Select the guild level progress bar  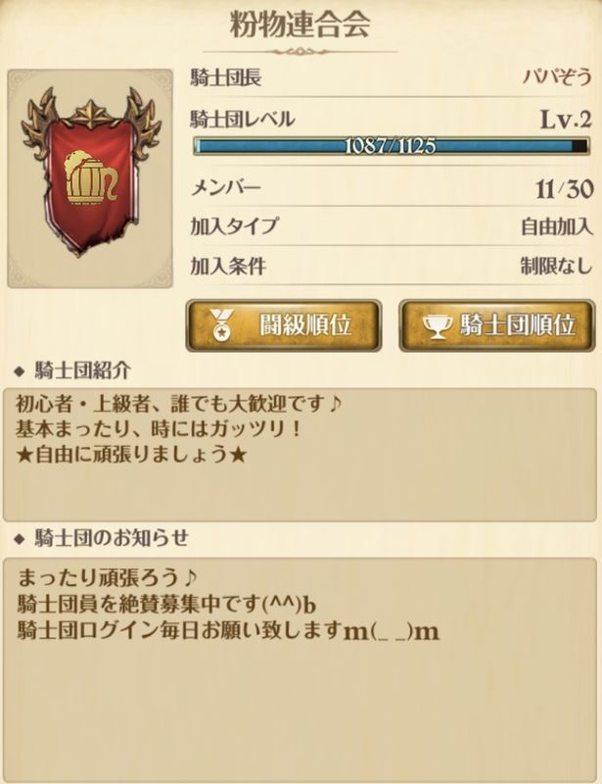click(392, 146)
